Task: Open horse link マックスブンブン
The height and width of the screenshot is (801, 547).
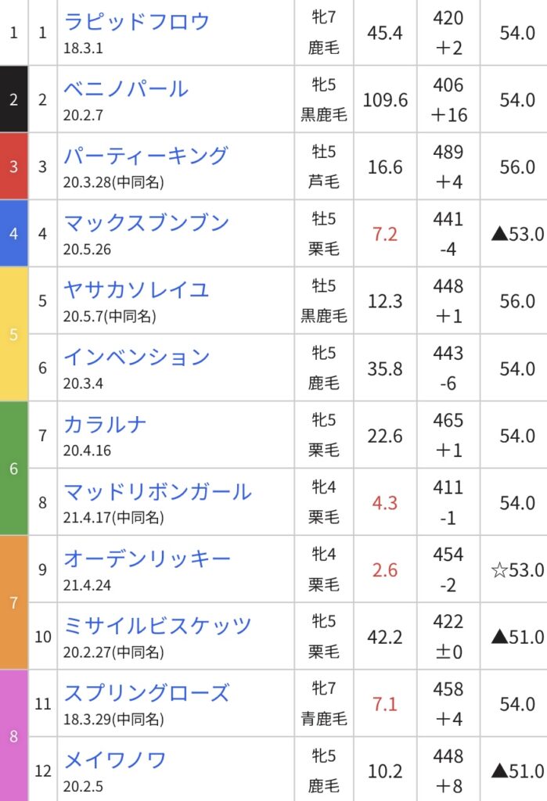Action: click(x=146, y=223)
